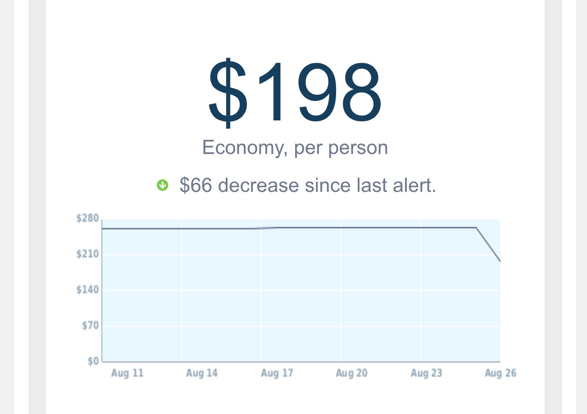Image resolution: width=587 pixels, height=414 pixels.
Task: Click '$66 decrease since last alert' text
Action: coord(308,185)
